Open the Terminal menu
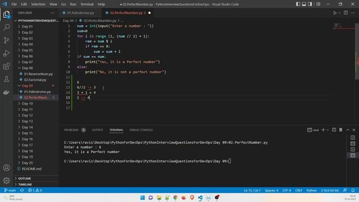 click(x=87, y=4)
